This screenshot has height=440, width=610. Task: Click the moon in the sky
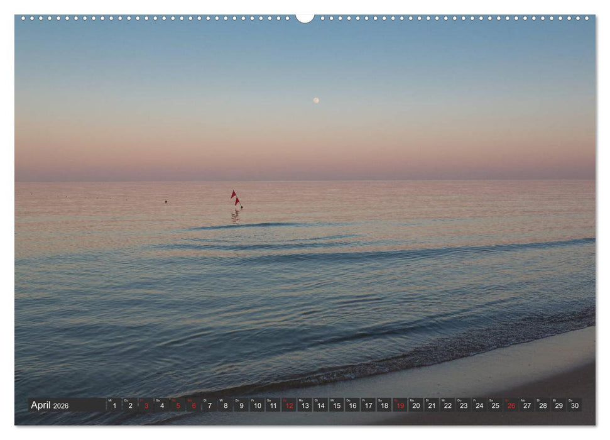pyautogui.click(x=315, y=99)
